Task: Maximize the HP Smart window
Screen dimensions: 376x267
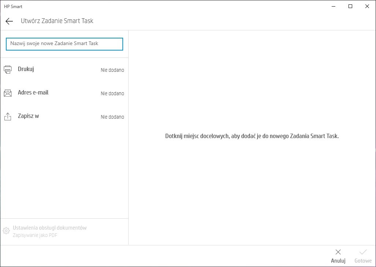Action: 350,7
